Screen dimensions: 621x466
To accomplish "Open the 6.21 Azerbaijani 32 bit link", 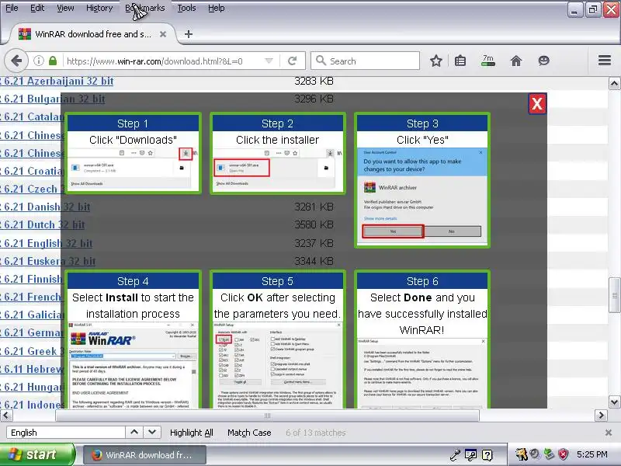I will [57, 82].
